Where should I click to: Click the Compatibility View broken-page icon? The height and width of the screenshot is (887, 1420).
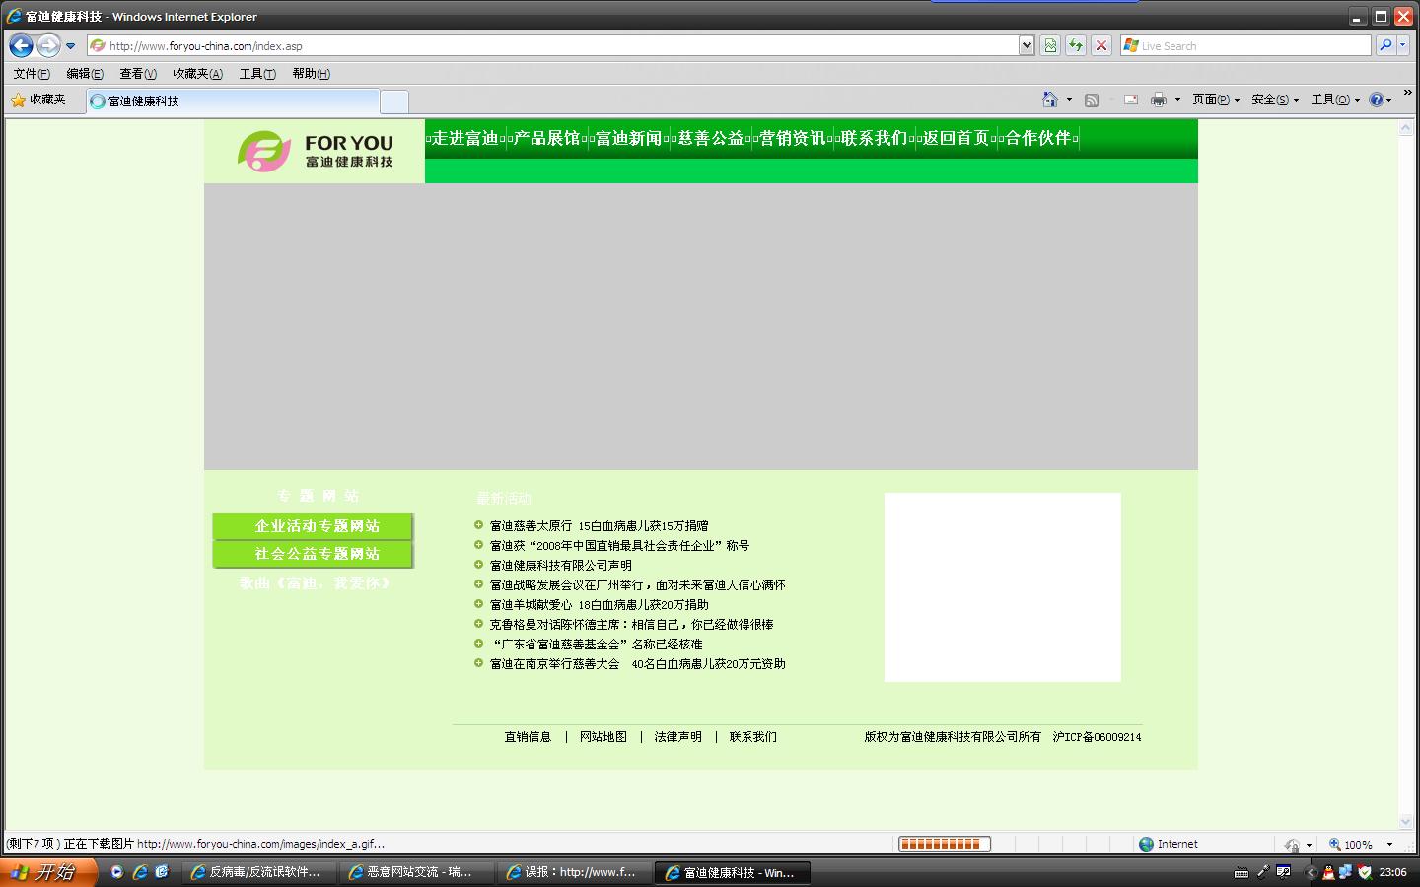point(1050,45)
